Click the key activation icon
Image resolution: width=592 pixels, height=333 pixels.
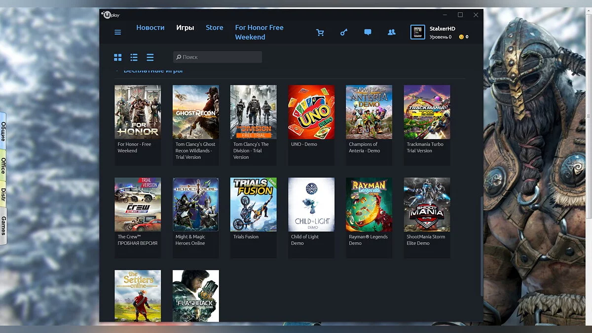coord(344,33)
